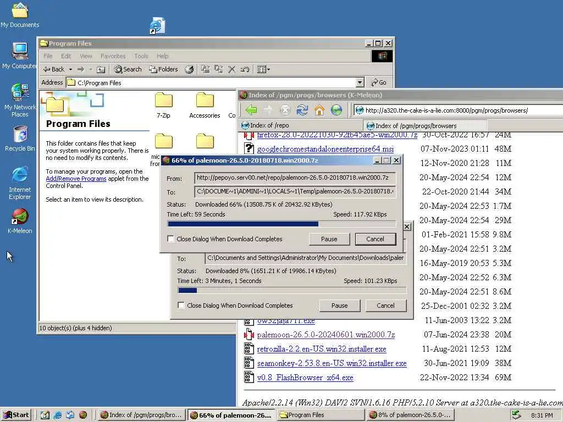Screen dimensions: 563x422
Task: Cancel the 66% palemoon download
Action: coord(375,239)
